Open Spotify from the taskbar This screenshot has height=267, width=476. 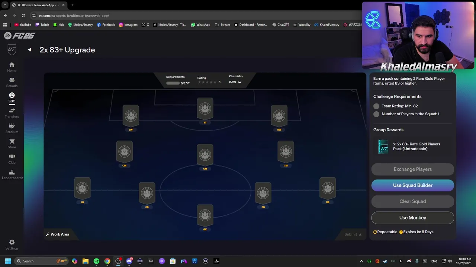point(96,261)
